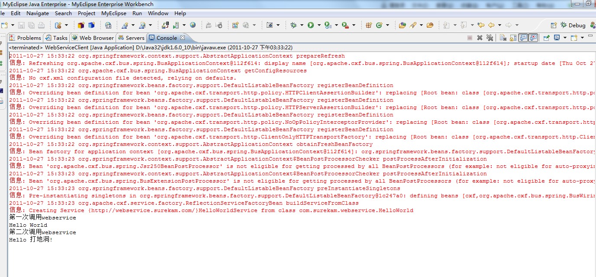This screenshot has height=277, width=596.
Task: Open the External Tools dropdown arrow
Action: [354, 25]
